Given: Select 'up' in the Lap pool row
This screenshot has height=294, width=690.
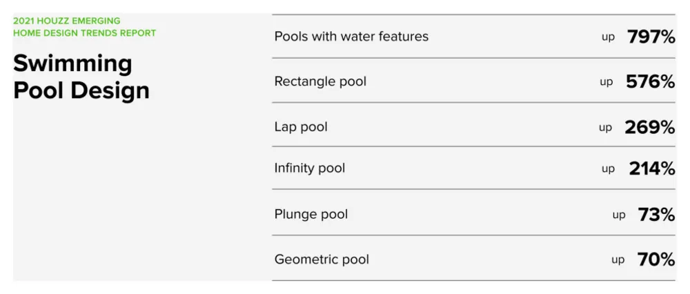Looking at the screenshot, I should click(605, 128).
